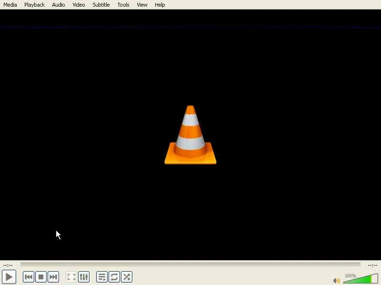Viewport: 381px width, 285px height.
Task: Click elapsed time label at left
Action: (8, 265)
